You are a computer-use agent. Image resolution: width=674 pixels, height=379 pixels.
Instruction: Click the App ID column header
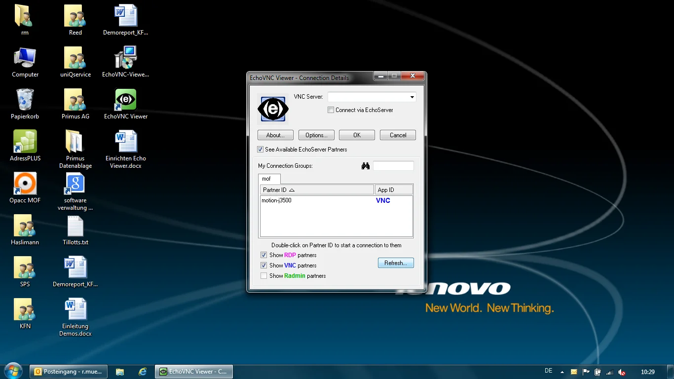pos(394,190)
